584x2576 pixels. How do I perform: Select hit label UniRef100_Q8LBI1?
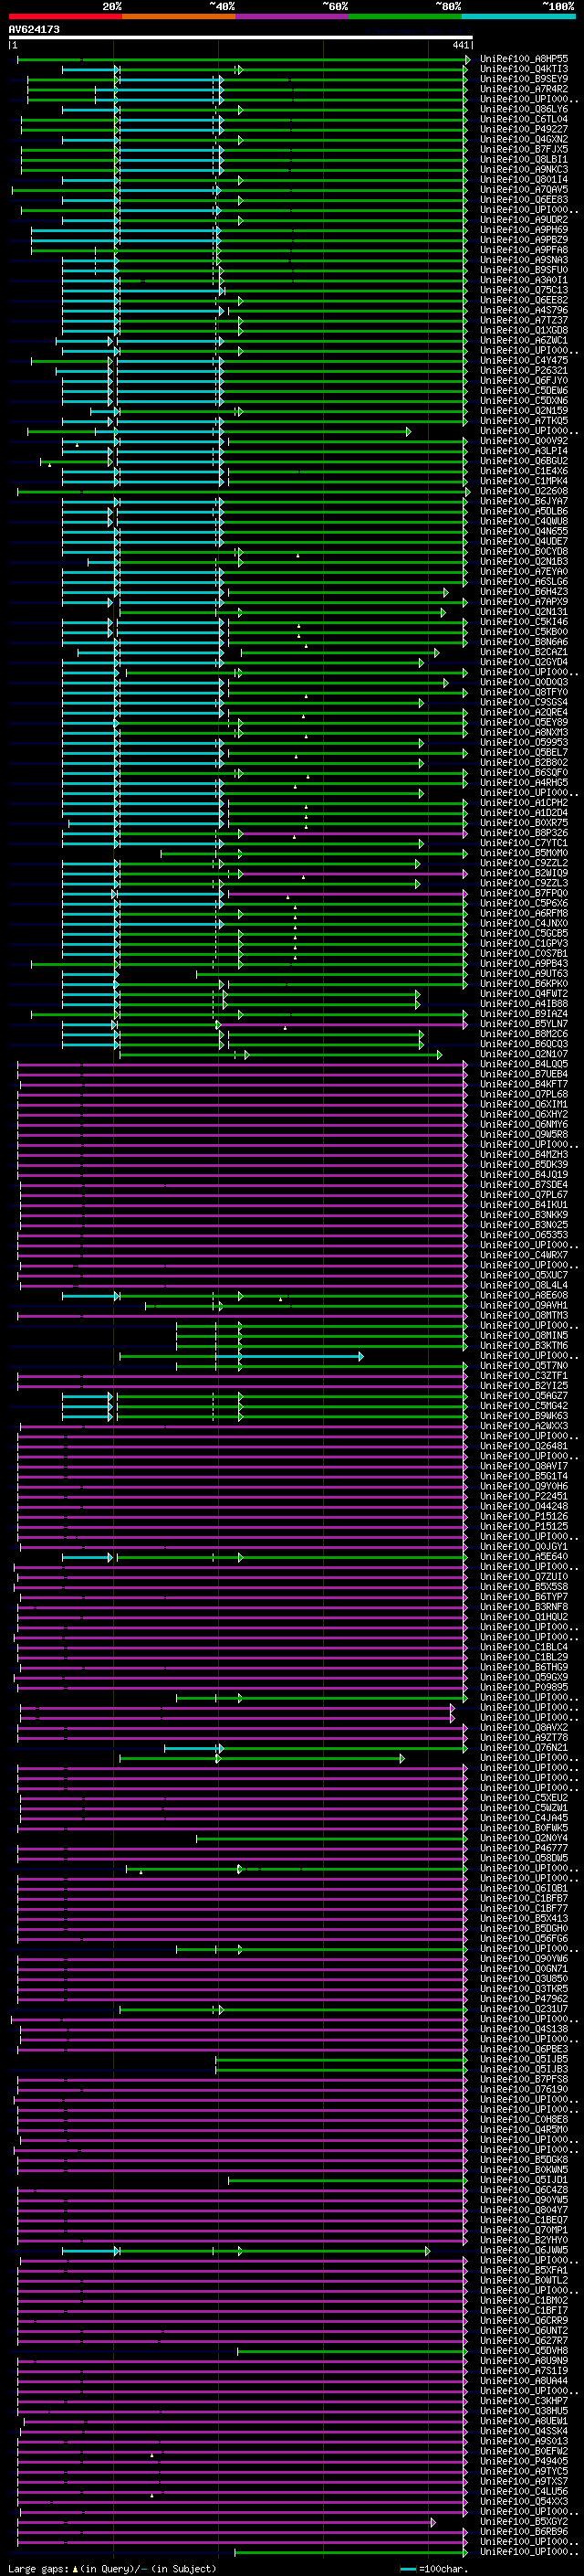pos(524,159)
